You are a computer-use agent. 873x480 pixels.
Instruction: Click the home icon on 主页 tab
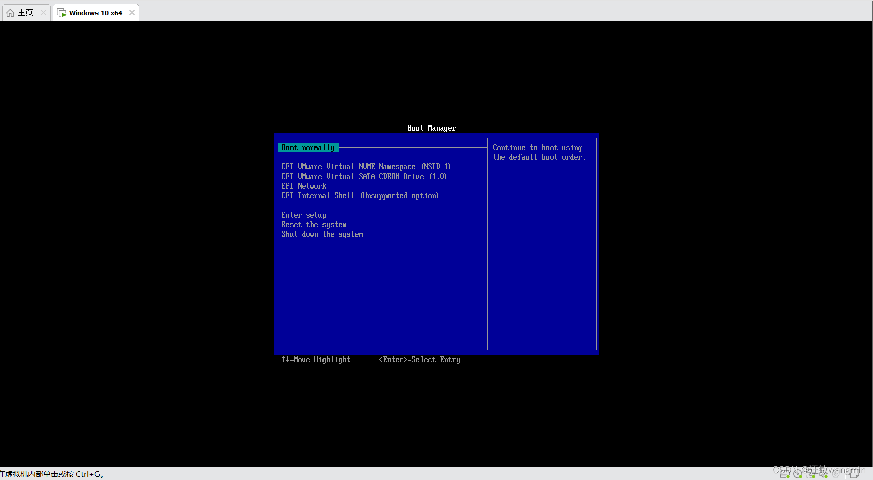9,12
